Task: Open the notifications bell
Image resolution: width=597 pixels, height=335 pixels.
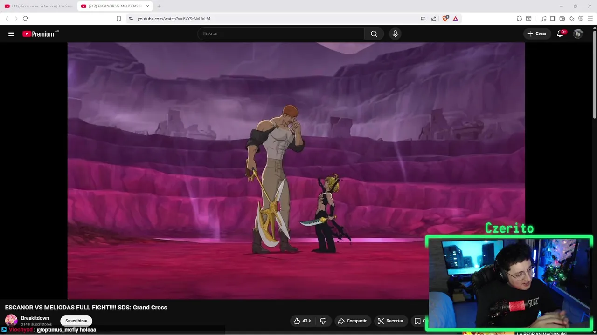Action: coord(560,33)
